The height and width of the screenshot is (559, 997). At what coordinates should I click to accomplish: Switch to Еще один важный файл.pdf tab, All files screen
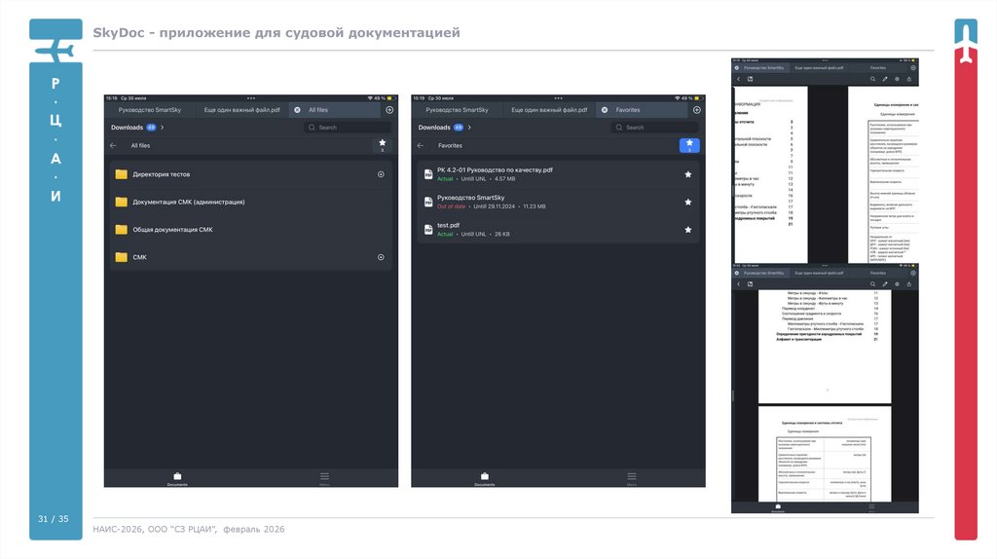[x=241, y=110]
